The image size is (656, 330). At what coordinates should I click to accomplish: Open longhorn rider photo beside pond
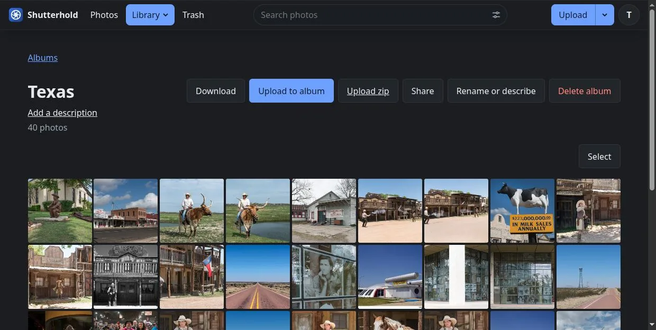(x=258, y=210)
